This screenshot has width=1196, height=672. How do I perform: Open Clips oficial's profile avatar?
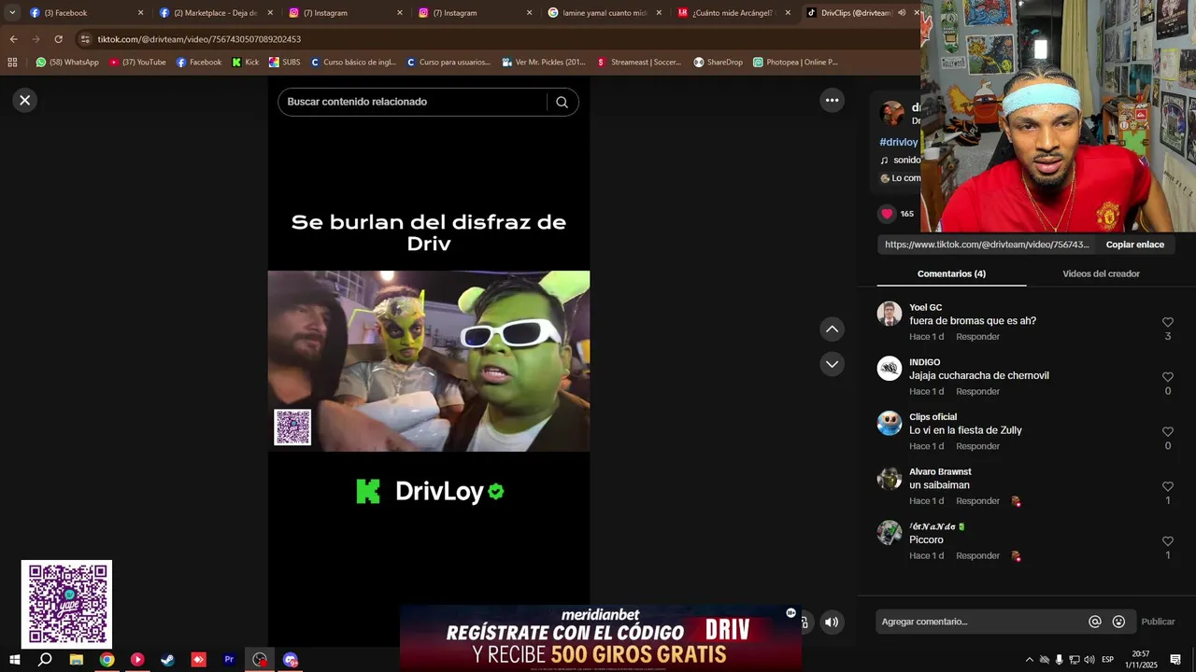pyautogui.click(x=890, y=423)
